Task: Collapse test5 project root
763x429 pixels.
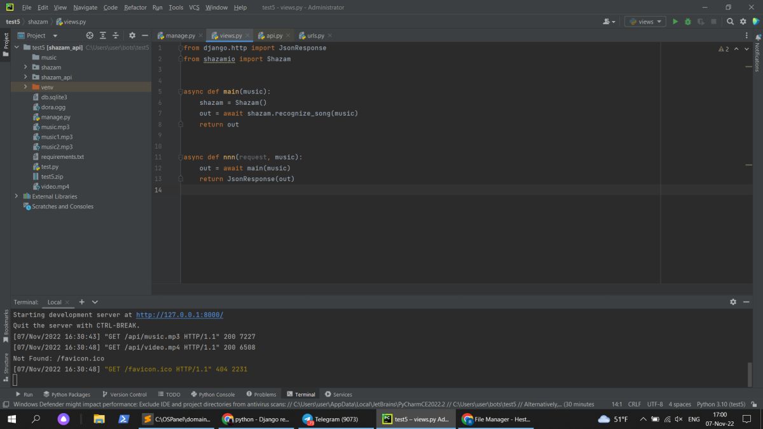Action: [17, 47]
